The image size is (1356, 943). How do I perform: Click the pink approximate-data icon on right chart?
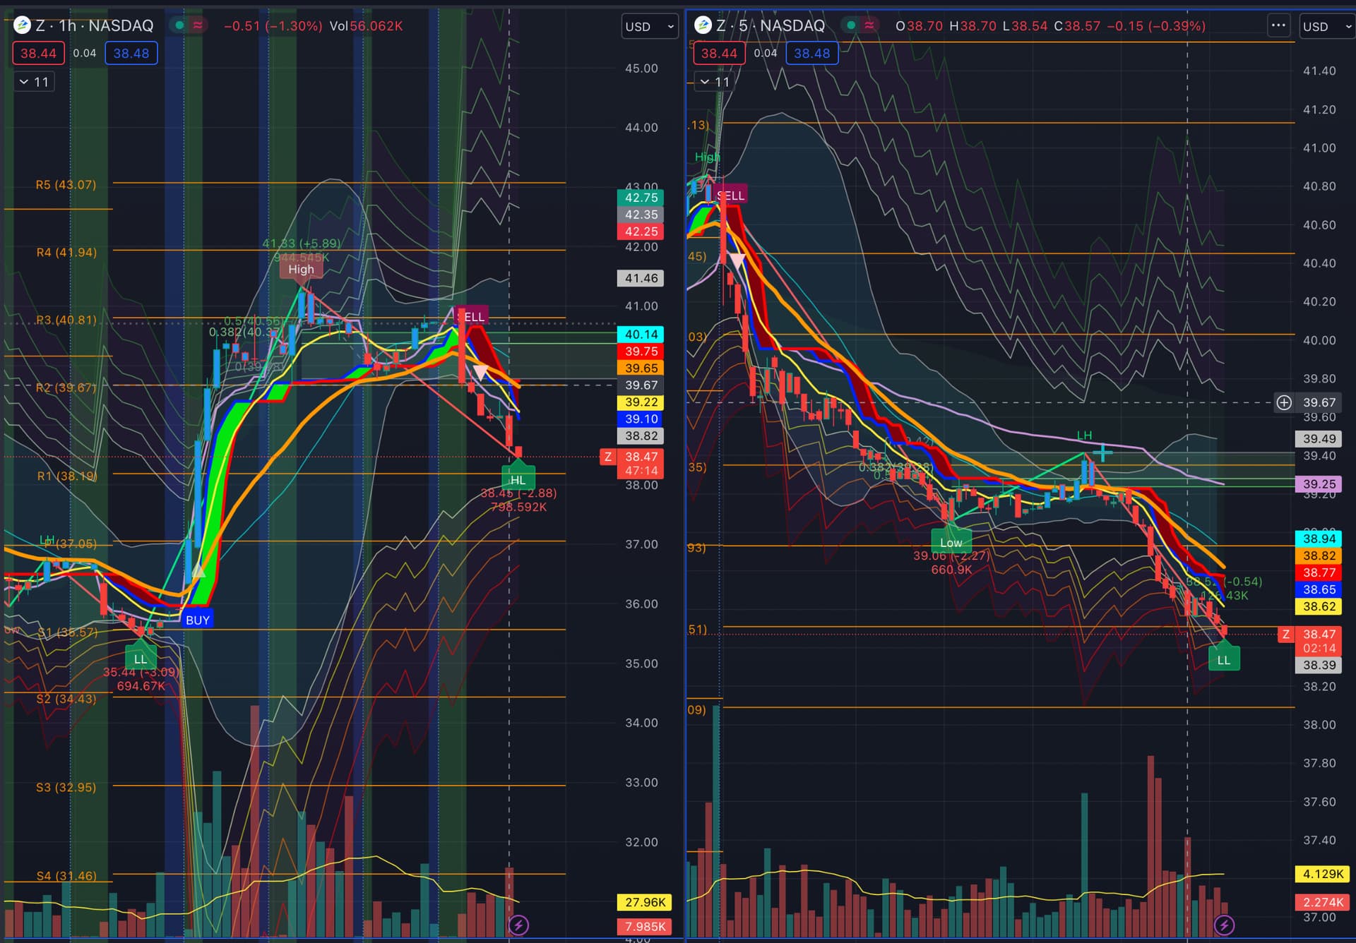pos(869,25)
